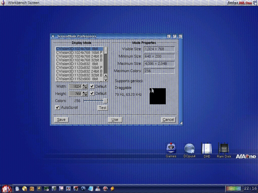The width and height of the screenshot is (258, 193).
Task: Click the Colors slider handle
Action: point(105,101)
